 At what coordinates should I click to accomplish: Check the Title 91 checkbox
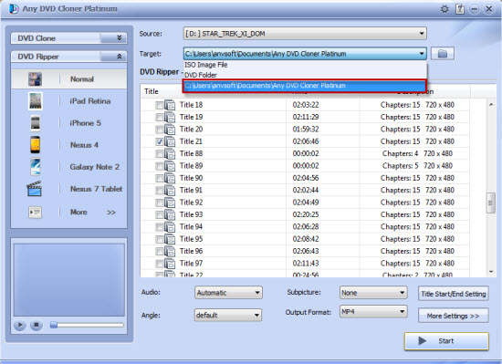pos(159,191)
